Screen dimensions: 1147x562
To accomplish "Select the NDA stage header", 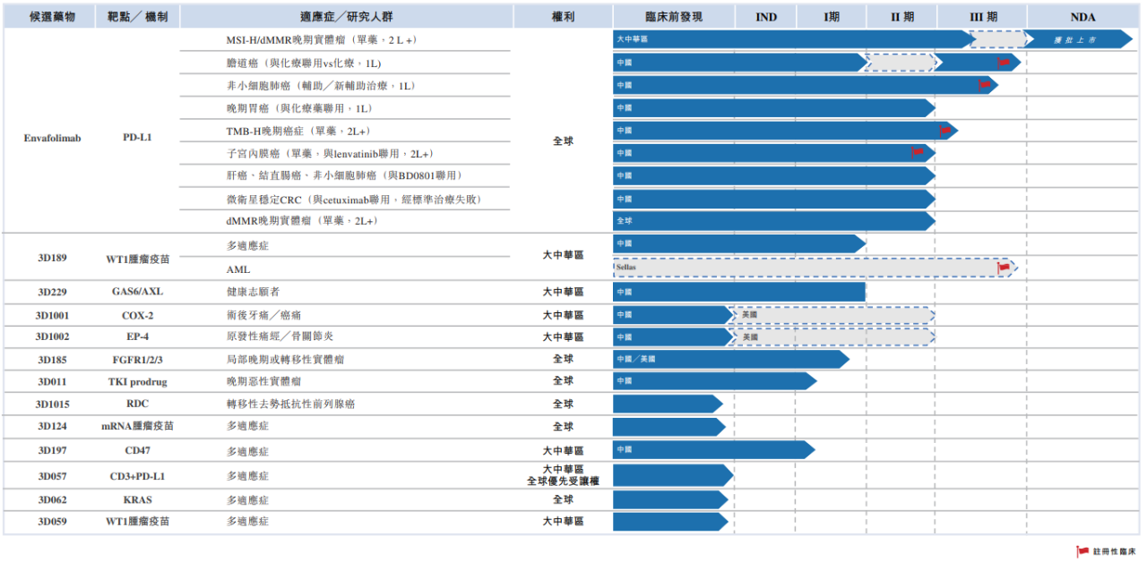I will (x=1082, y=17).
